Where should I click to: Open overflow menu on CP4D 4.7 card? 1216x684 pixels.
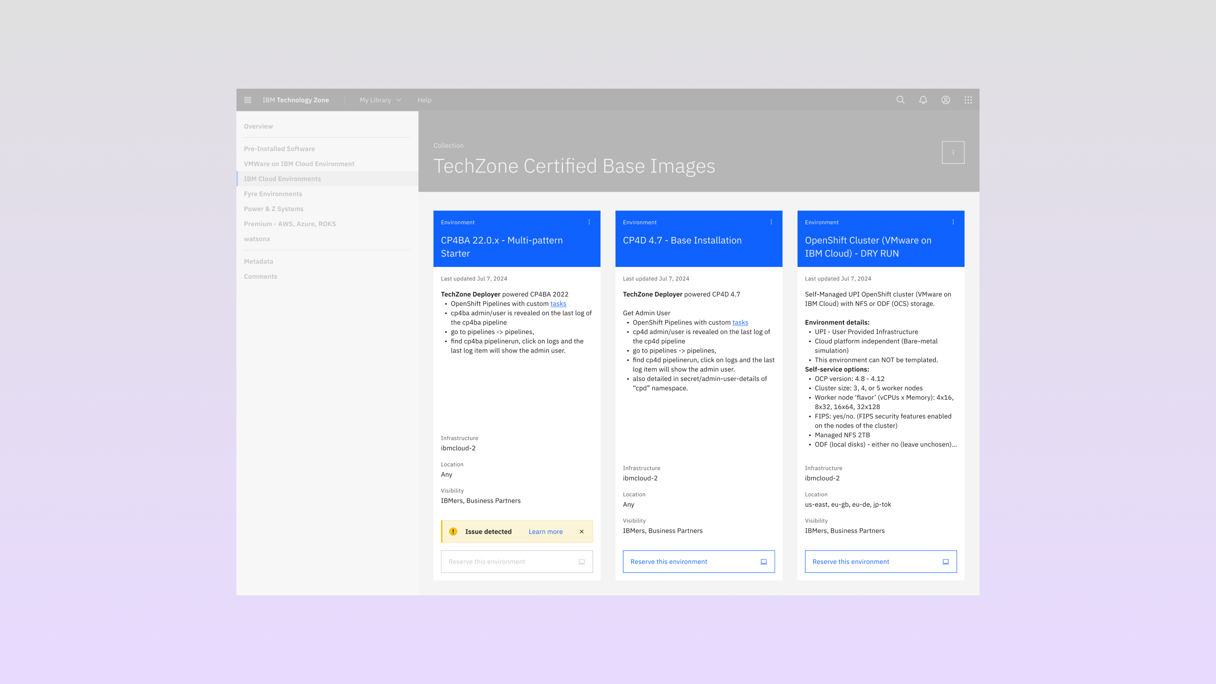pyautogui.click(x=771, y=223)
